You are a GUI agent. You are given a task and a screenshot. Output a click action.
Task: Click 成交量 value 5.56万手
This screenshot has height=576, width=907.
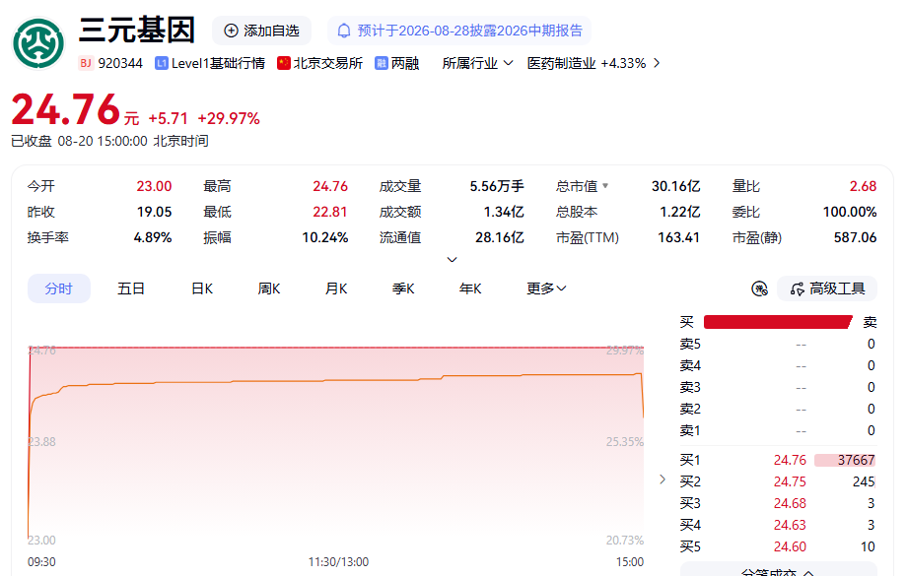497,186
